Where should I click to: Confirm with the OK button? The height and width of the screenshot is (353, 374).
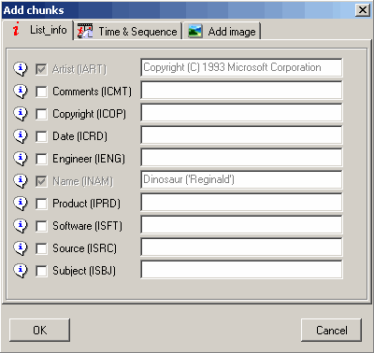tap(39, 330)
